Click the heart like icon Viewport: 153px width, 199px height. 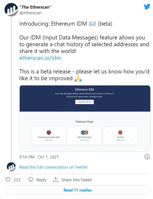click(x=8, y=180)
